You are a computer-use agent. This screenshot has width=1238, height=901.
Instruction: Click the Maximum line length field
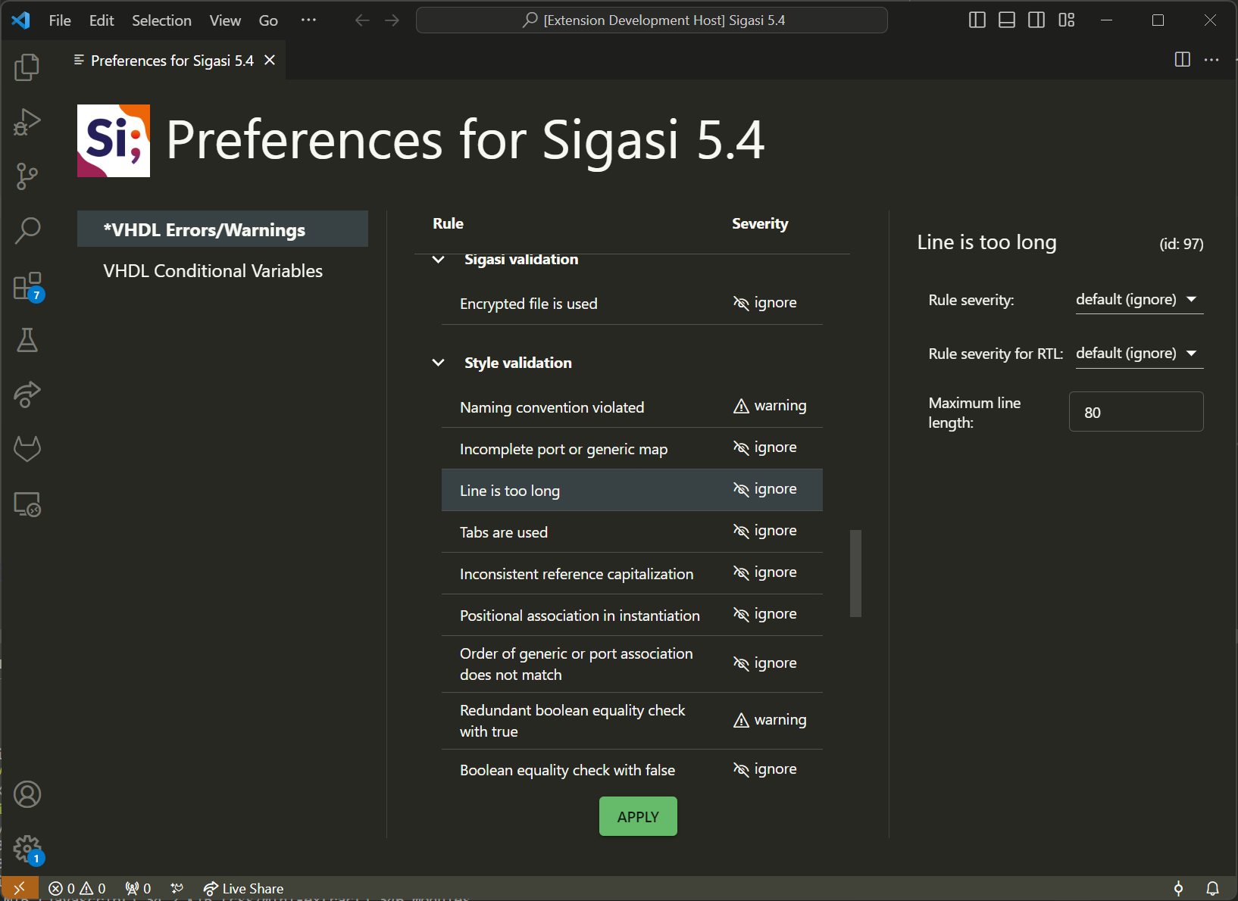pyautogui.click(x=1136, y=412)
